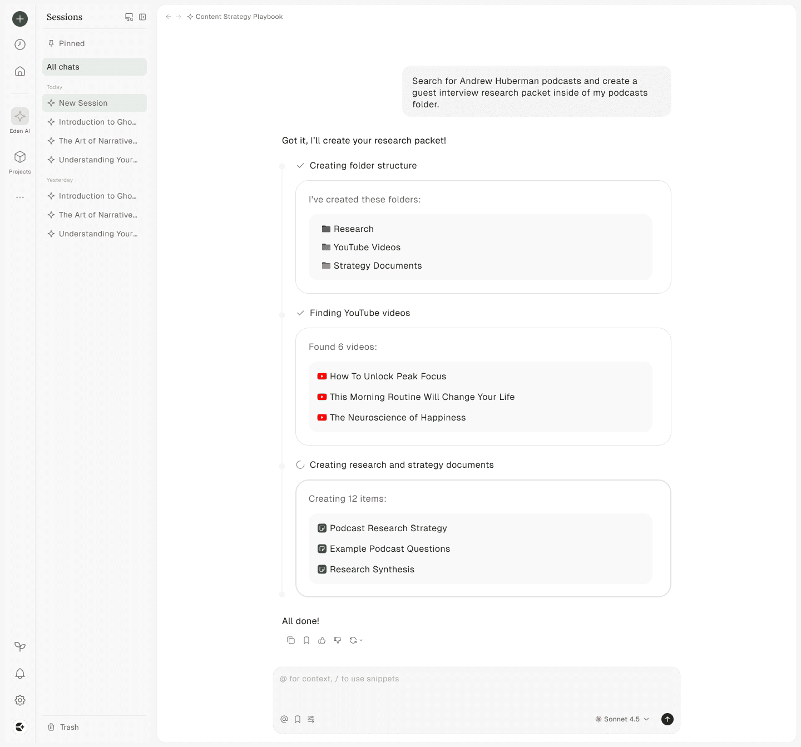Viewport: 801px width, 747px height.
Task: Give thumbs up to the response
Action: tap(322, 640)
